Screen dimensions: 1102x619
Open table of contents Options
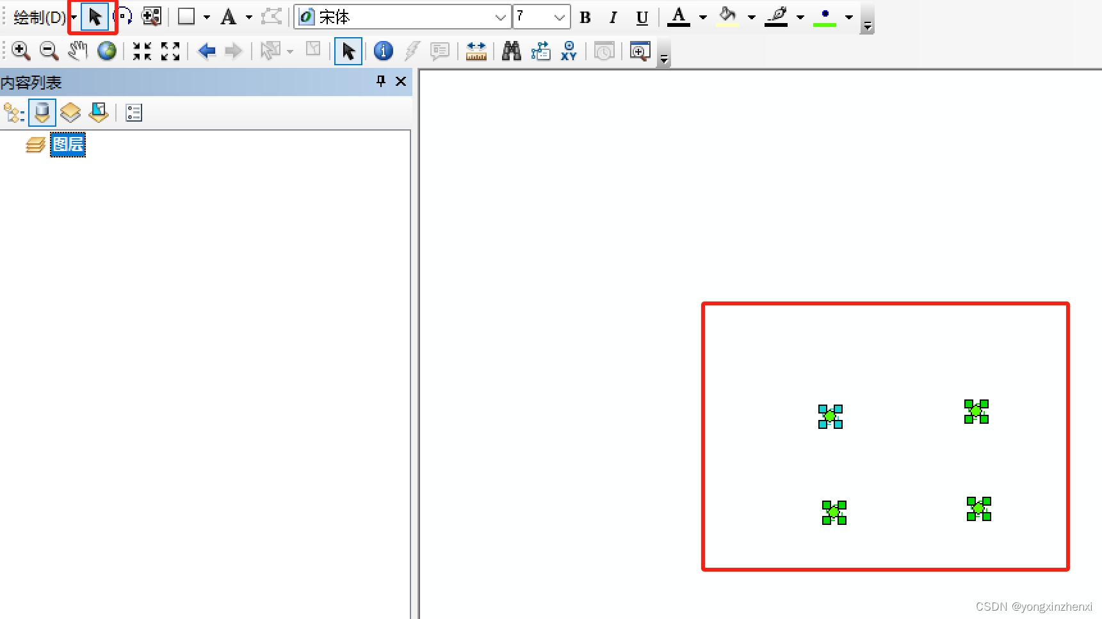(134, 113)
